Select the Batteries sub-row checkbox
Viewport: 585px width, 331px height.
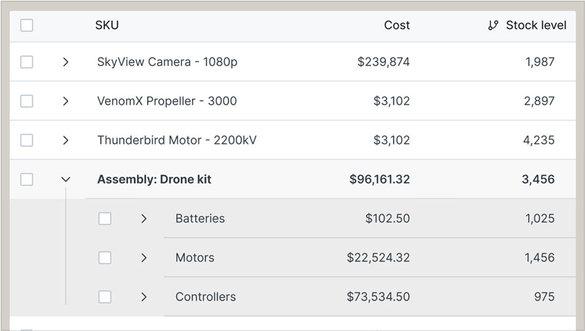[x=105, y=219]
